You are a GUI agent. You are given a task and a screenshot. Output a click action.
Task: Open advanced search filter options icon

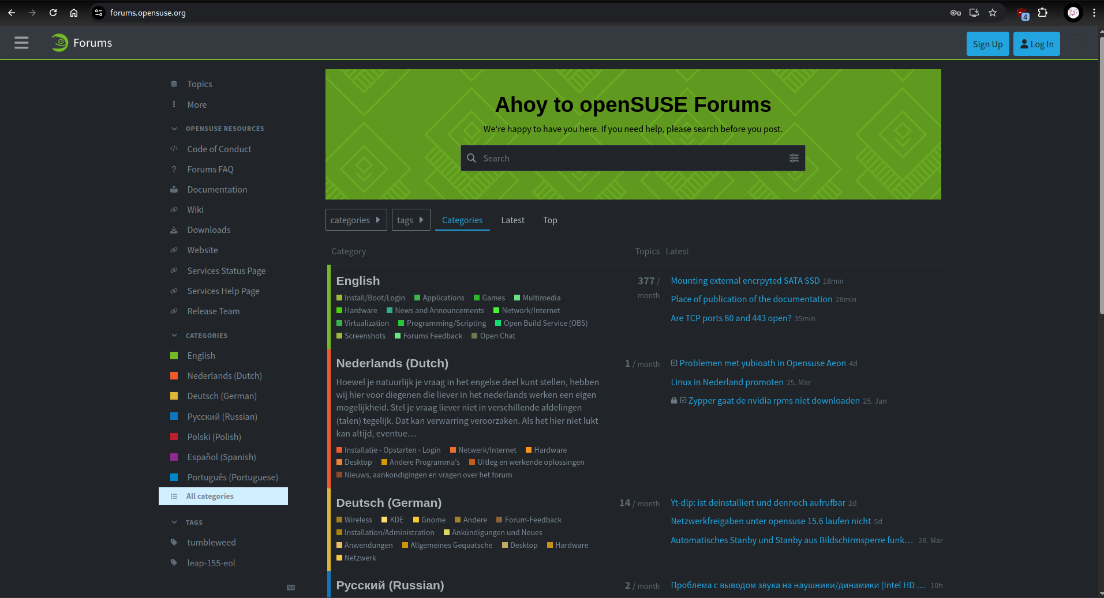[794, 158]
